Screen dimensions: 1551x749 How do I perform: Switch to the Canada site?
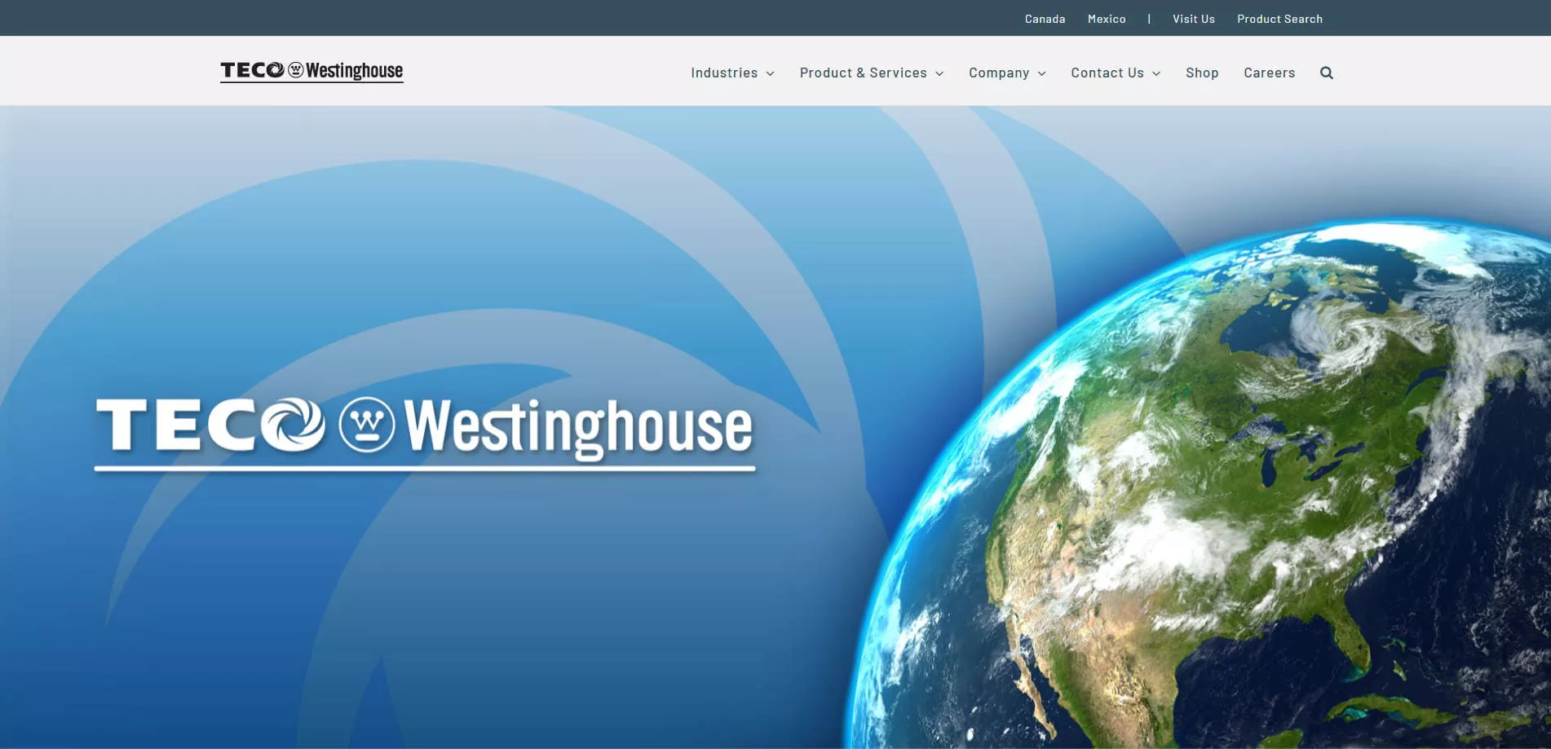point(1045,19)
